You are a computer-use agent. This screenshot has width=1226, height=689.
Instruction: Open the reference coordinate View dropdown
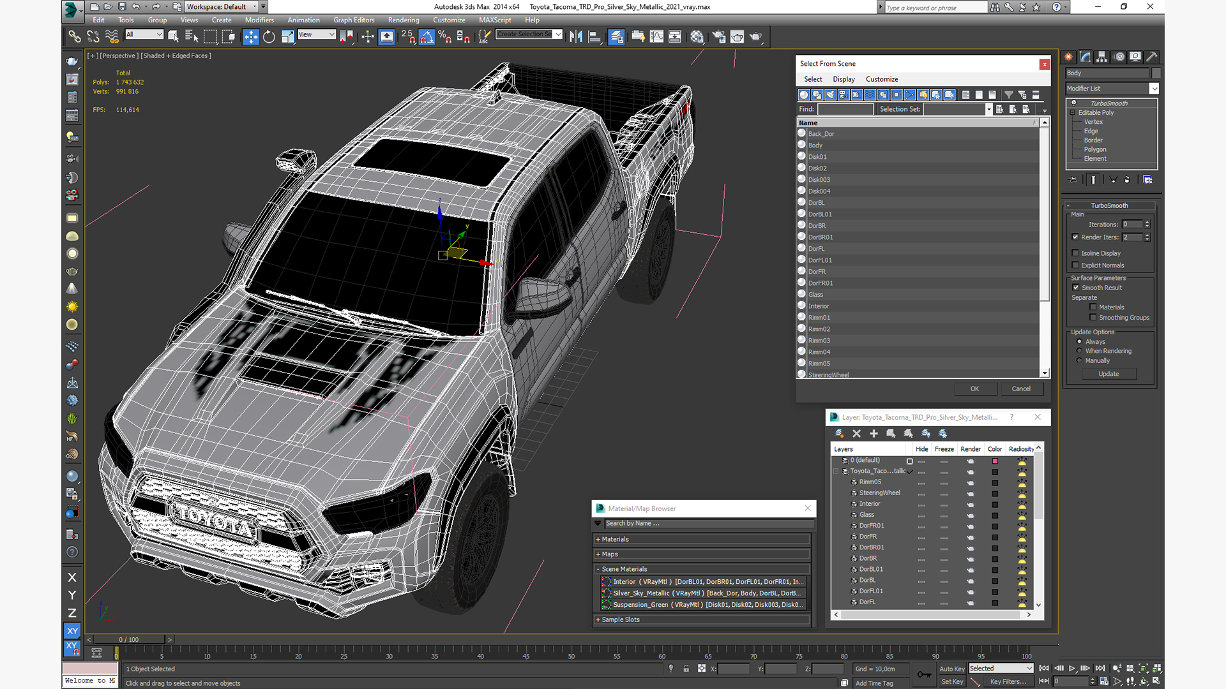pos(317,34)
